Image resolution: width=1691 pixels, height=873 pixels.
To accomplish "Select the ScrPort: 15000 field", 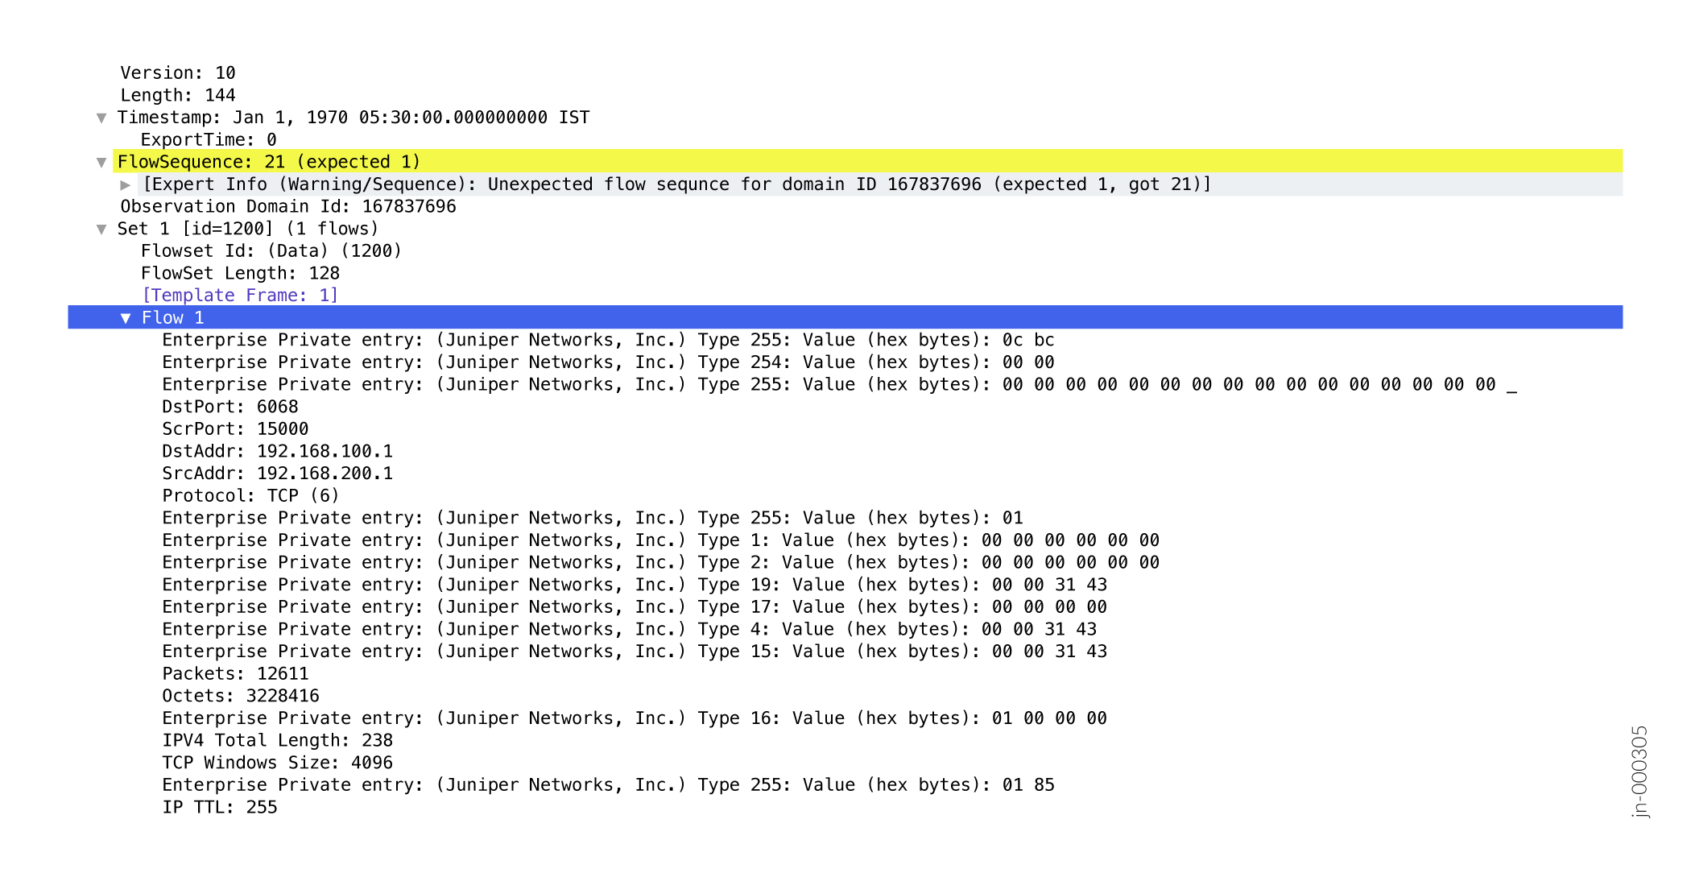I will pyautogui.click(x=235, y=429).
